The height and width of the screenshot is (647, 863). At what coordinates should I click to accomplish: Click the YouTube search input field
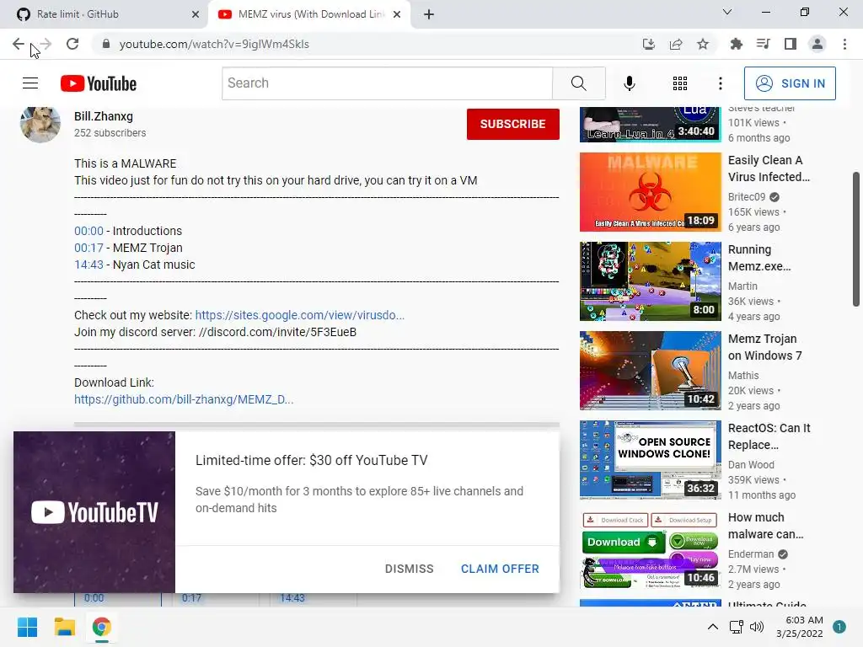(388, 83)
